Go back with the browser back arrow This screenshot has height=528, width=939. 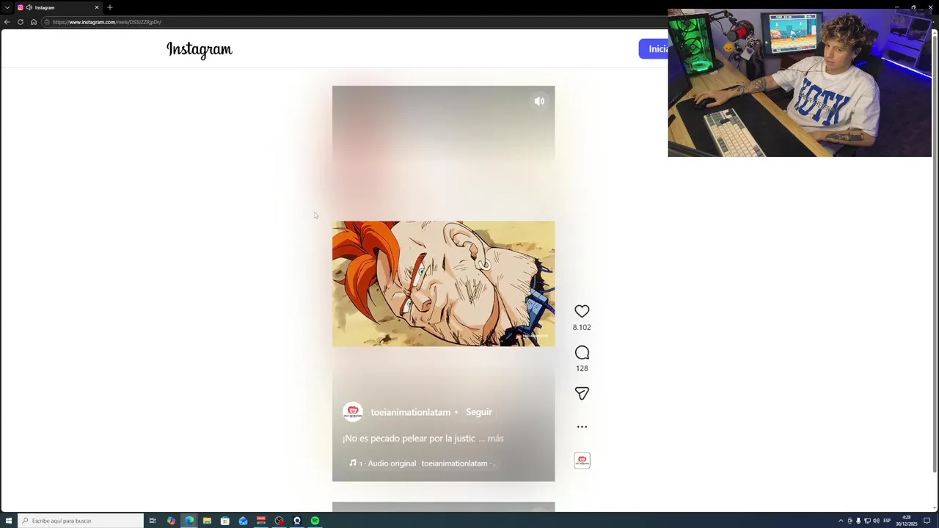point(7,22)
